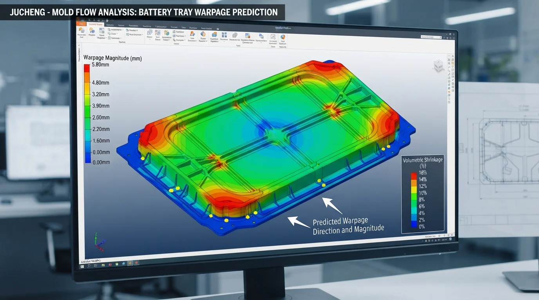The image size is (539, 300).
Task: Open the orange File tab in the ribbon
Action: pyautogui.click(x=81, y=24)
